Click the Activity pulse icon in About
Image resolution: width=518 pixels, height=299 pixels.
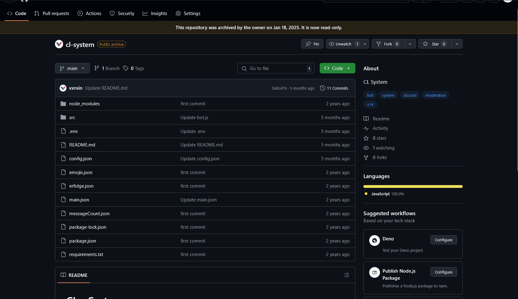pyautogui.click(x=366, y=128)
